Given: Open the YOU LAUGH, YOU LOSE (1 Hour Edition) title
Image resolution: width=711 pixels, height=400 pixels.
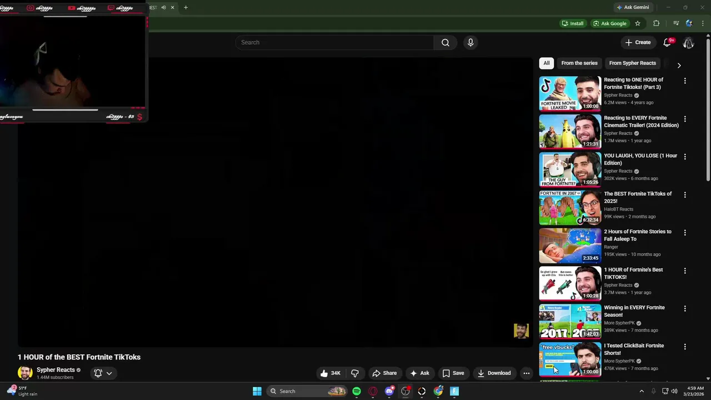Looking at the screenshot, I should 640,159.
